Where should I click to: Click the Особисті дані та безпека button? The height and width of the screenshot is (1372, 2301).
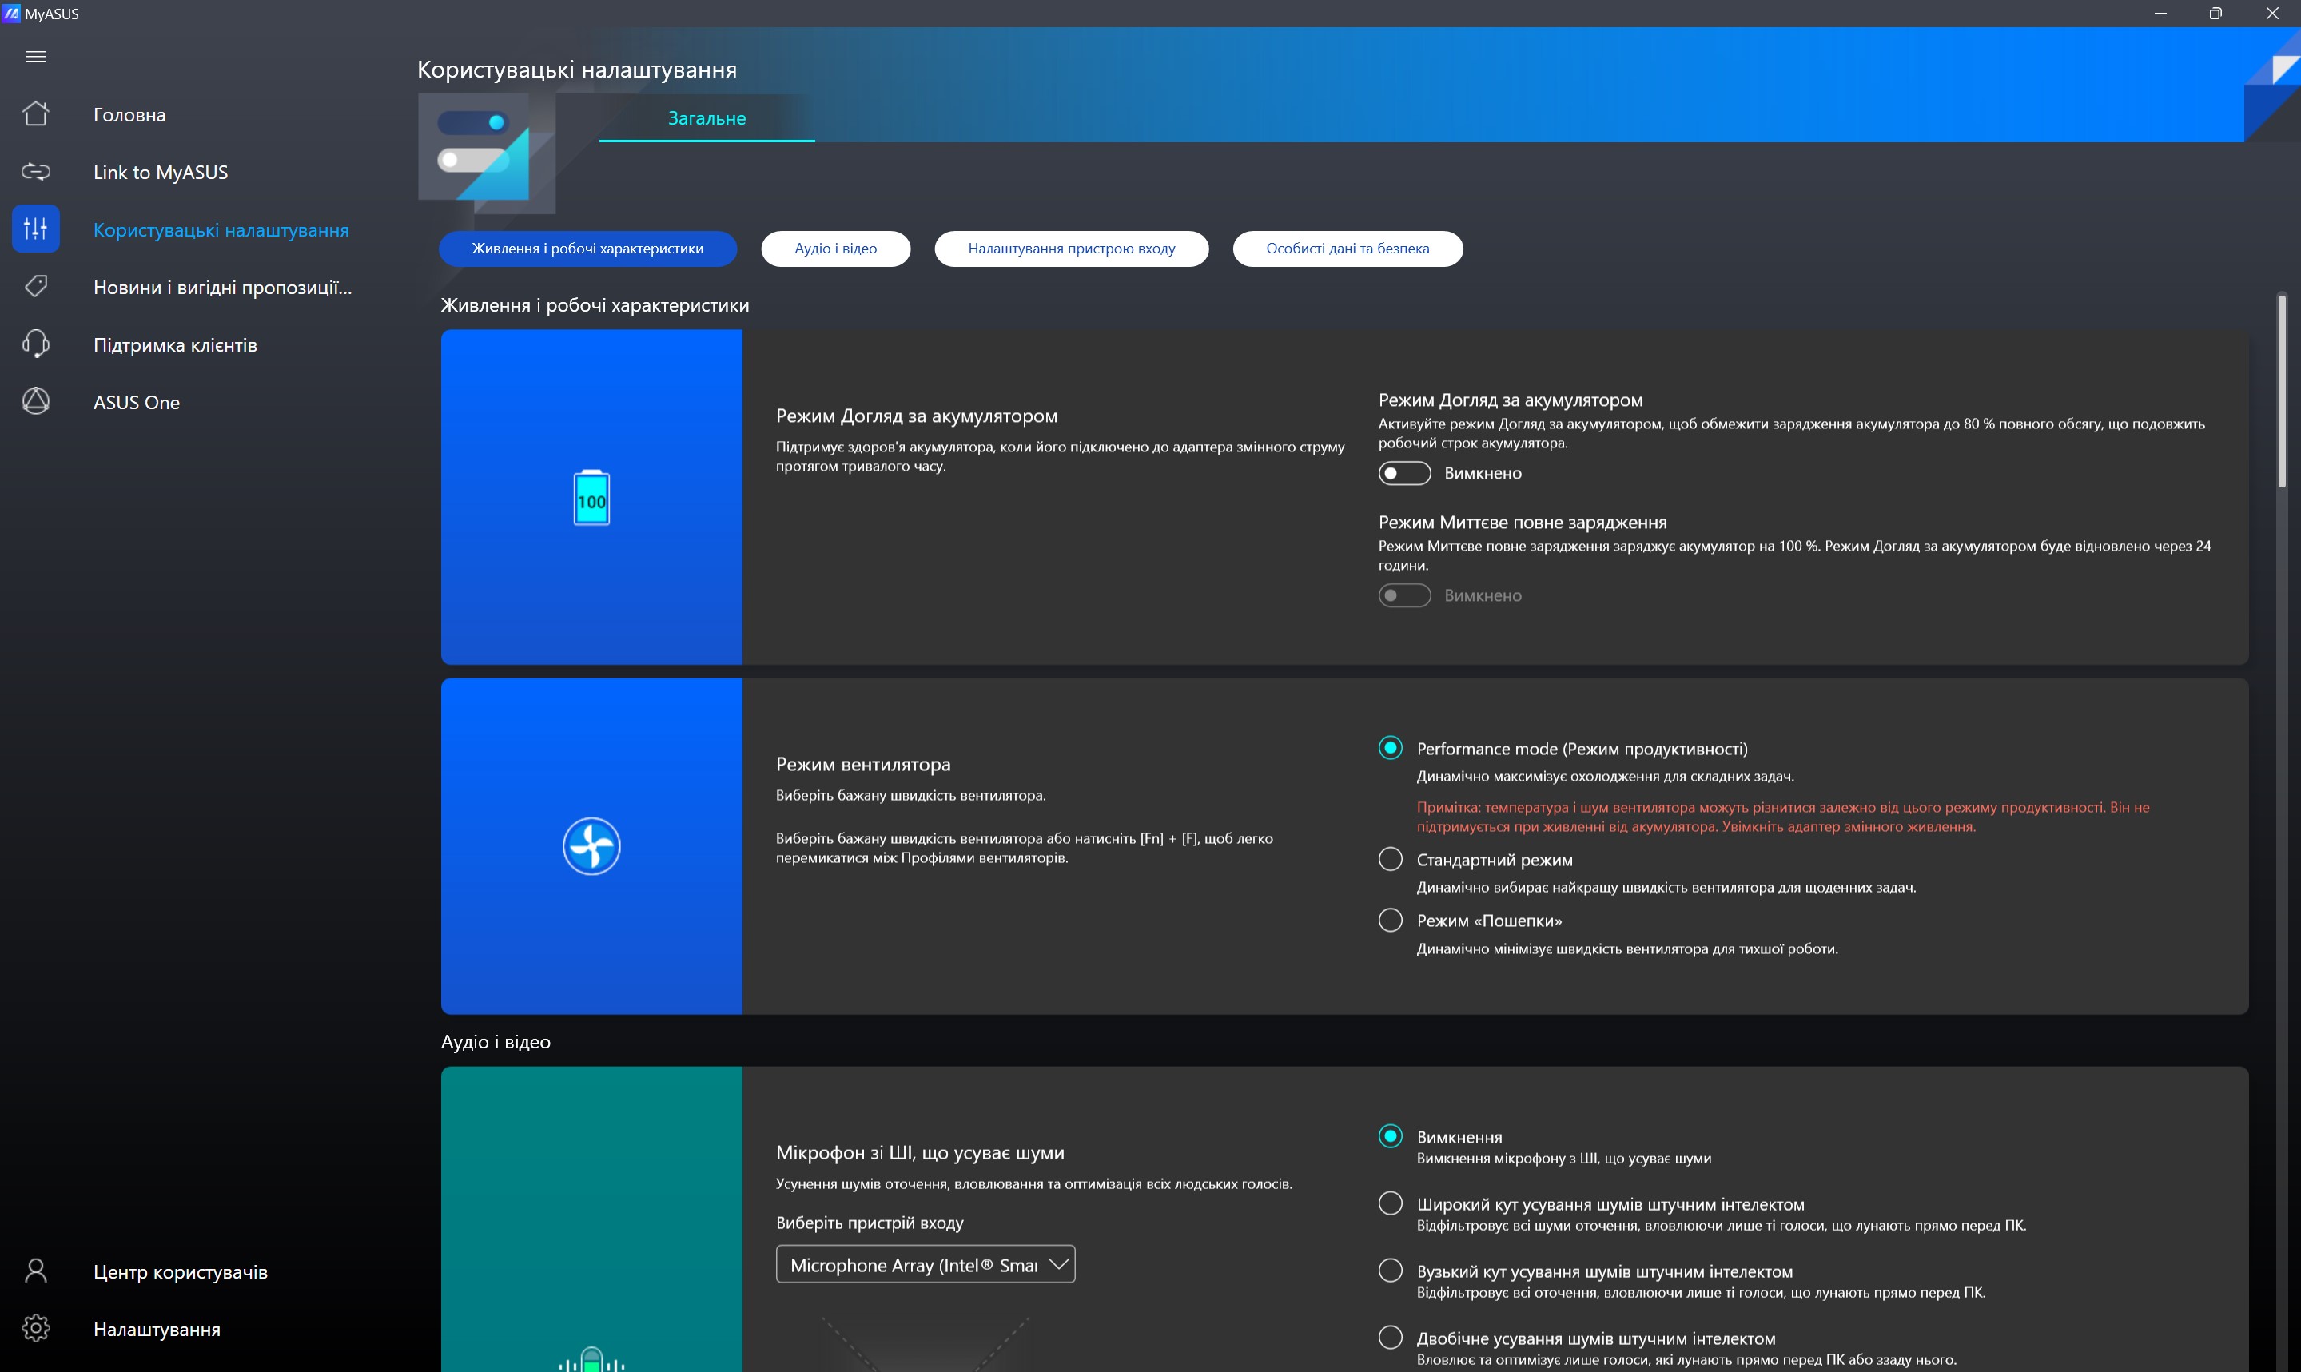[1346, 249]
